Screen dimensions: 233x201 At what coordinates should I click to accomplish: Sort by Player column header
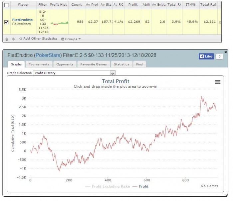(23, 5)
